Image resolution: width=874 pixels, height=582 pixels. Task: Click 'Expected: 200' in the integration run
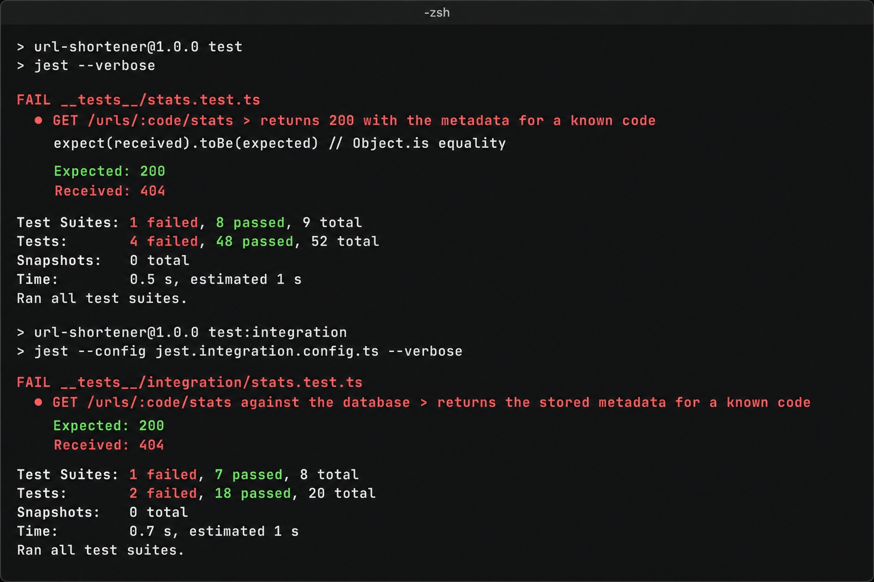click(109, 426)
